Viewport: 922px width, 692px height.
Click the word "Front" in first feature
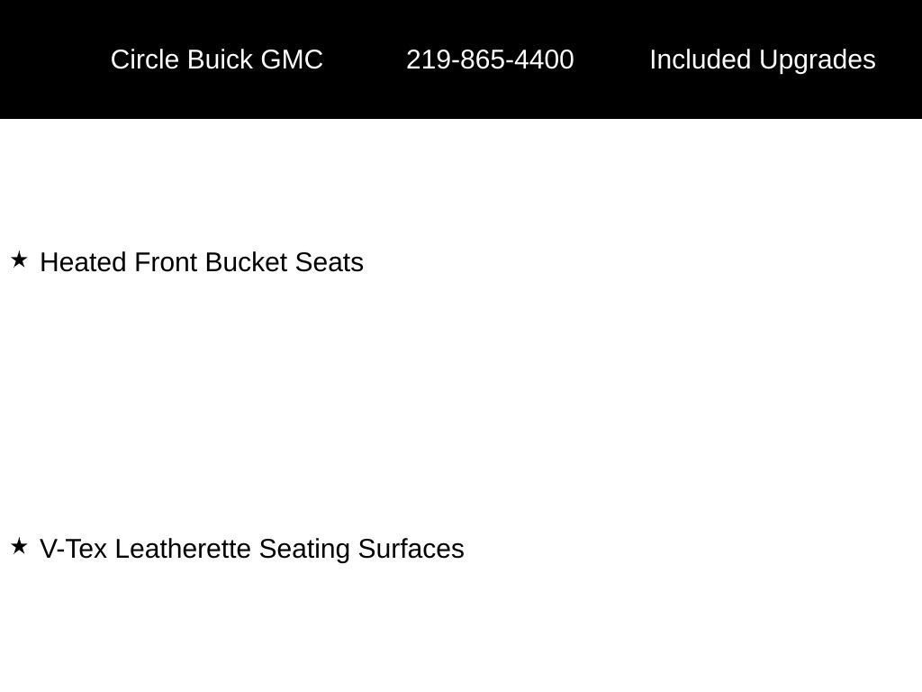167,262
